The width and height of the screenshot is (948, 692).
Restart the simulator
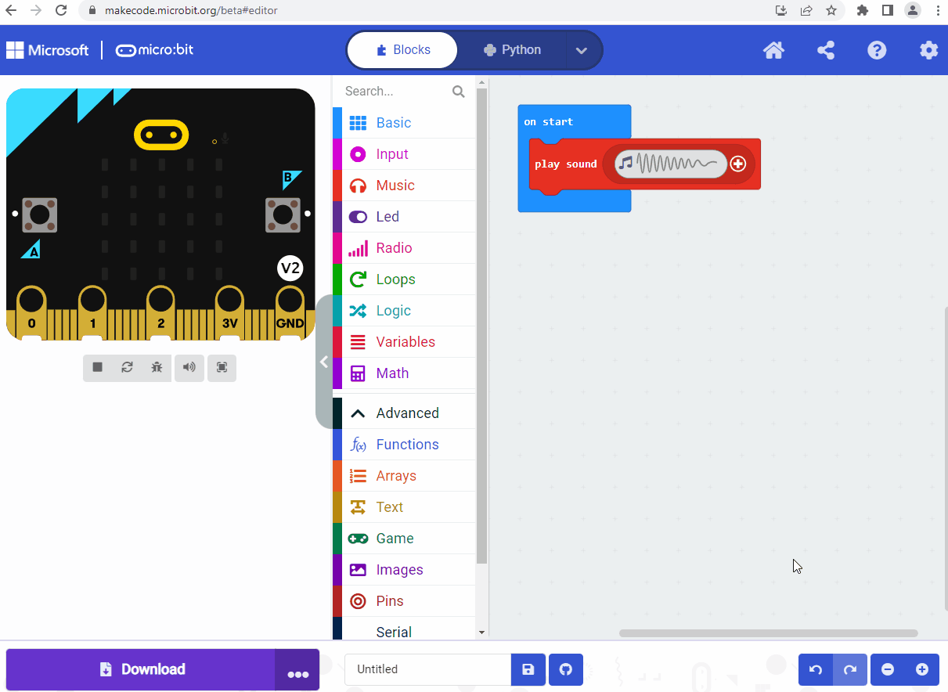click(x=127, y=368)
